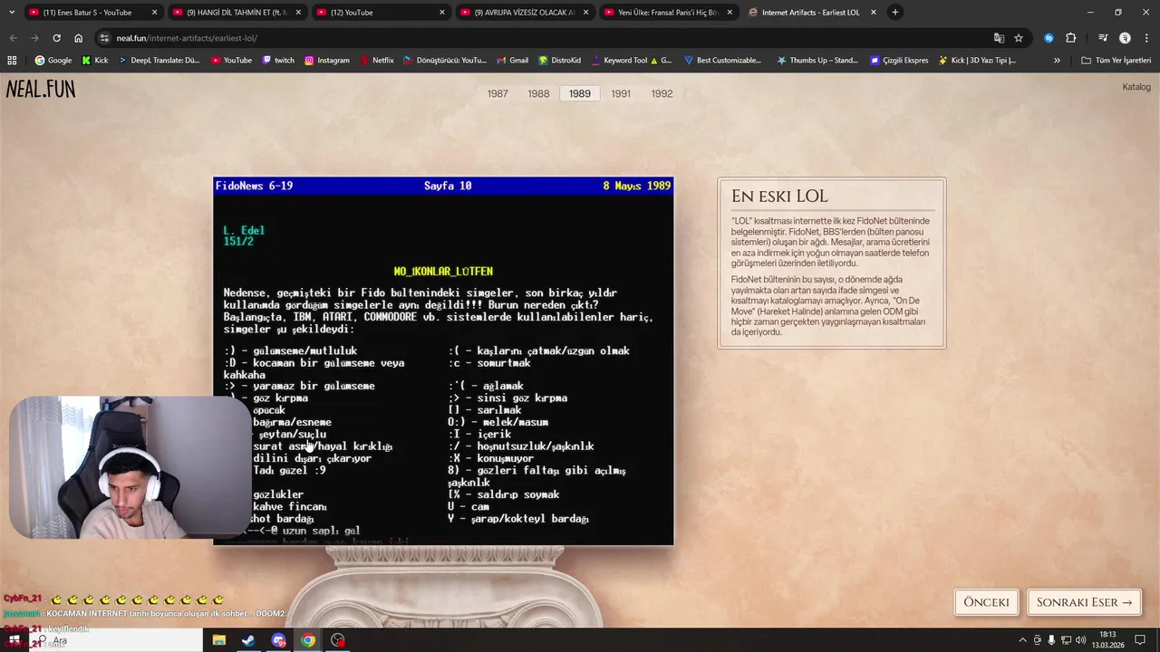Viewport: 1160px width, 652px height.
Task: Close the (12) YouTube tab
Action: [x=442, y=13]
